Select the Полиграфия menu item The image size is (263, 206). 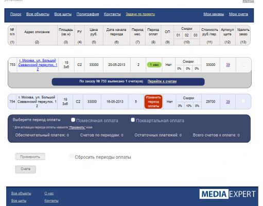point(87,14)
